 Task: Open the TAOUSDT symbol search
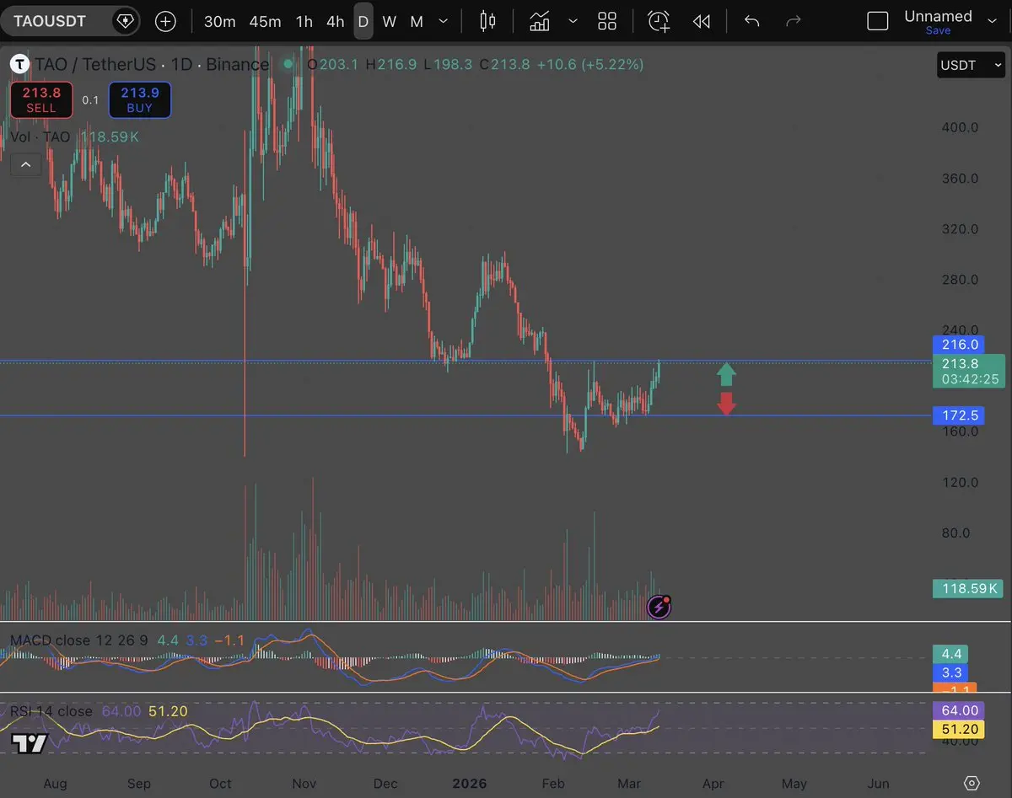[x=51, y=21]
